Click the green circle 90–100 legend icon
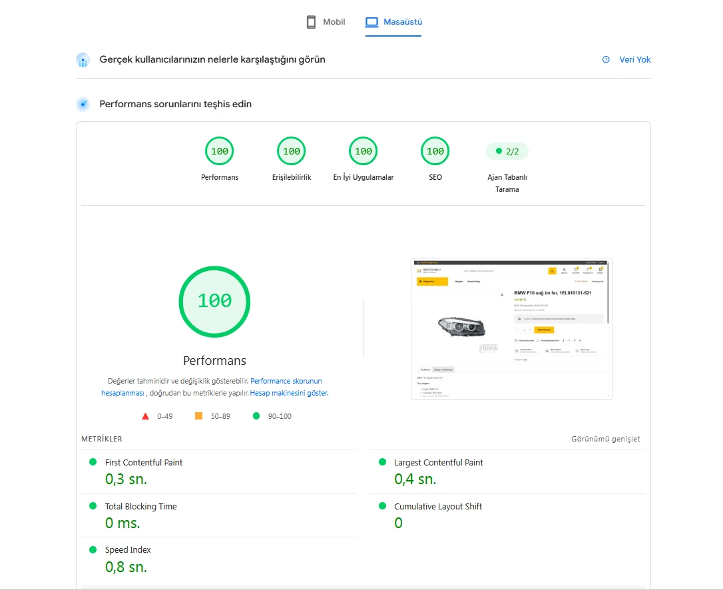 [x=256, y=416]
